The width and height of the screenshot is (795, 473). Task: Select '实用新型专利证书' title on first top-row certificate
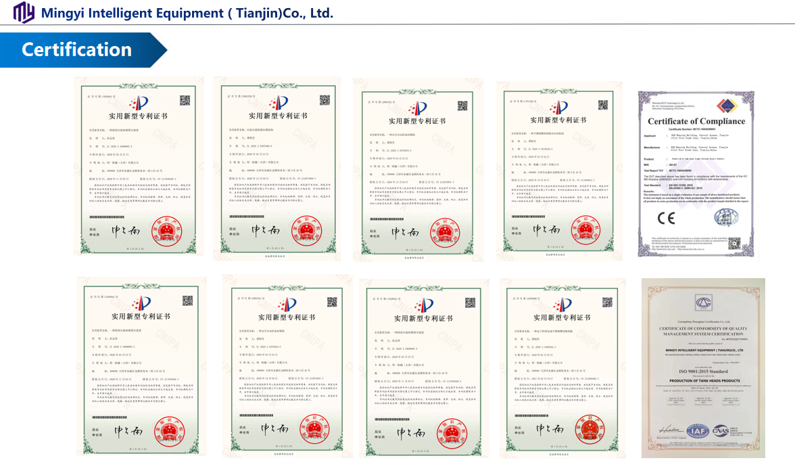click(138, 116)
